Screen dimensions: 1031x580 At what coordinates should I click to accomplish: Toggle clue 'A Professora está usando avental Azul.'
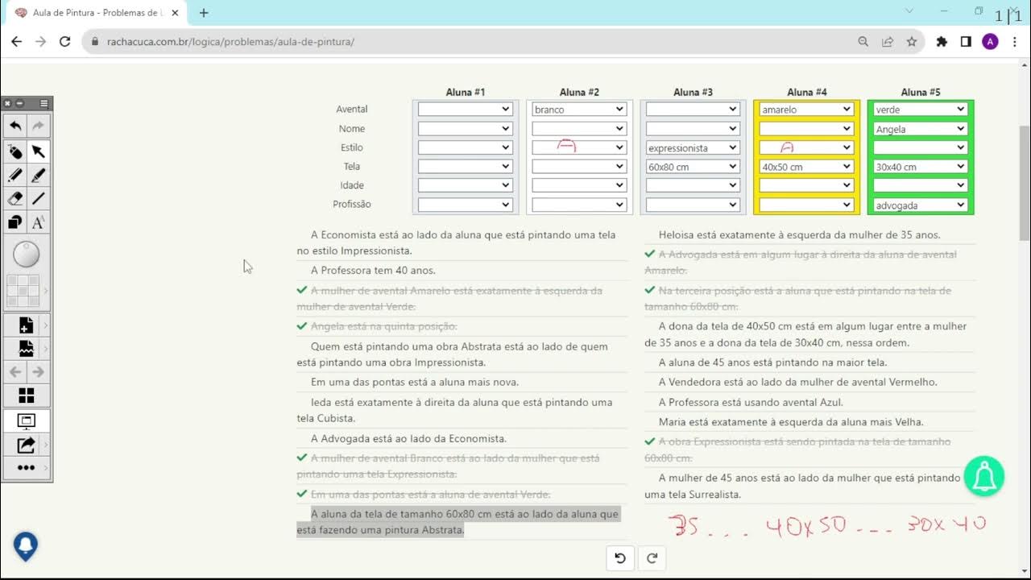pyautogui.click(x=809, y=402)
